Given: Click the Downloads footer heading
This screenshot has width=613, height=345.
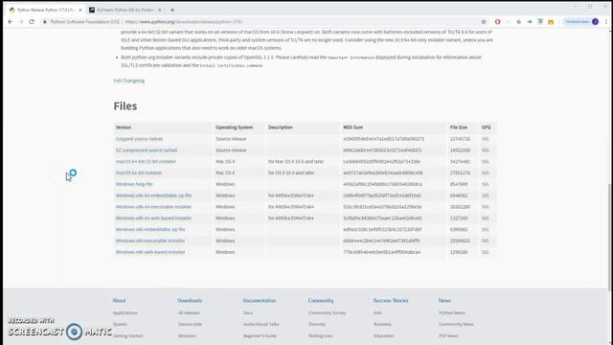Looking at the screenshot, I should tap(190, 300).
